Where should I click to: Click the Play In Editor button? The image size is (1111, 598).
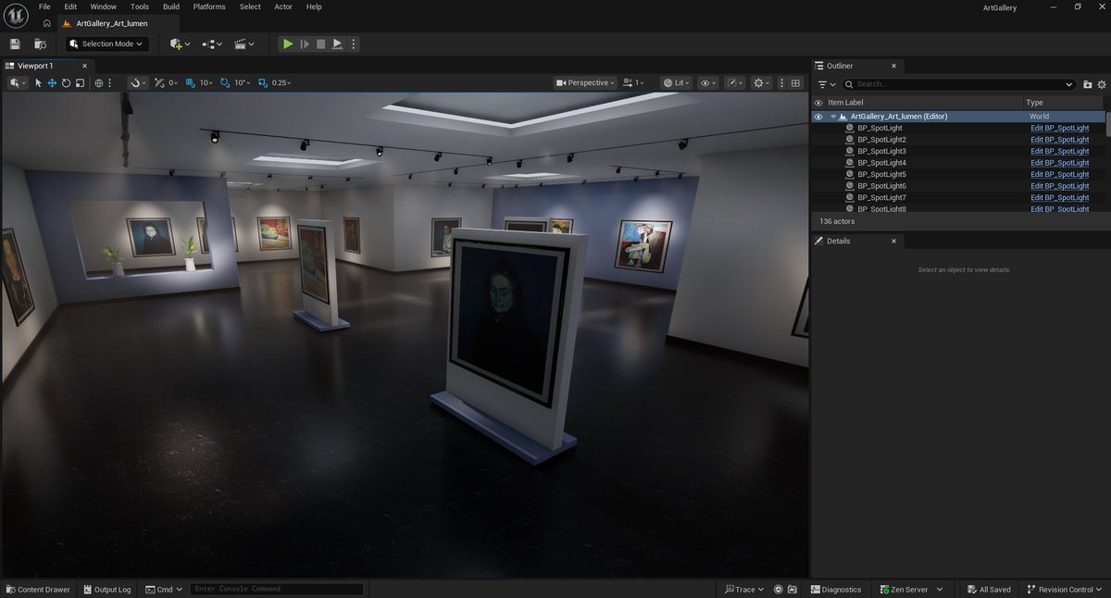click(x=287, y=44)
